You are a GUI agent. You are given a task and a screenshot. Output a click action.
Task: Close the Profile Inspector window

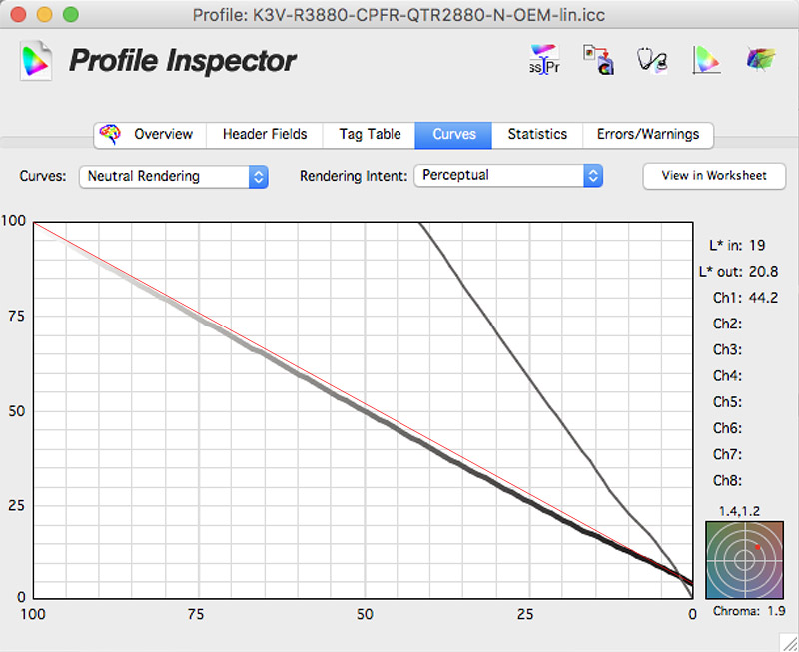click(x=18, y=14)
